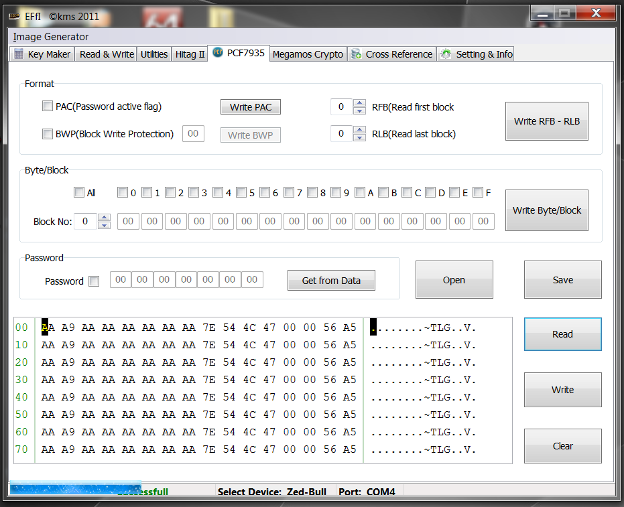Click the Cross Reference tab database icon
Viewport: 624px width, 507px height.
(x=356, y=54)
